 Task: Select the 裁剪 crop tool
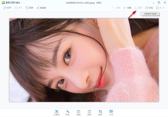pos(100,113)
